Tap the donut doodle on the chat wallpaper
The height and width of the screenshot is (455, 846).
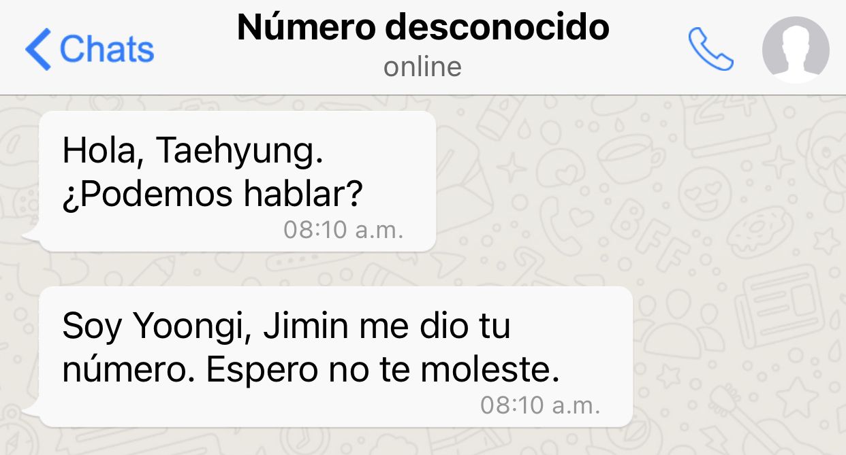pos(761,232)
